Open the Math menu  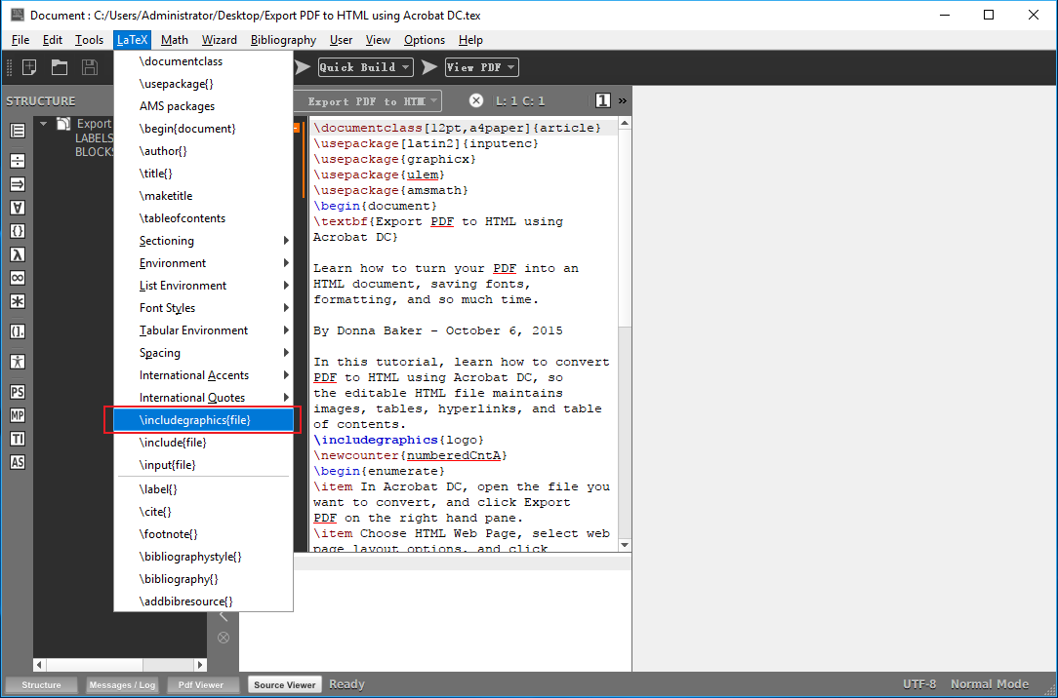(174, 40)
